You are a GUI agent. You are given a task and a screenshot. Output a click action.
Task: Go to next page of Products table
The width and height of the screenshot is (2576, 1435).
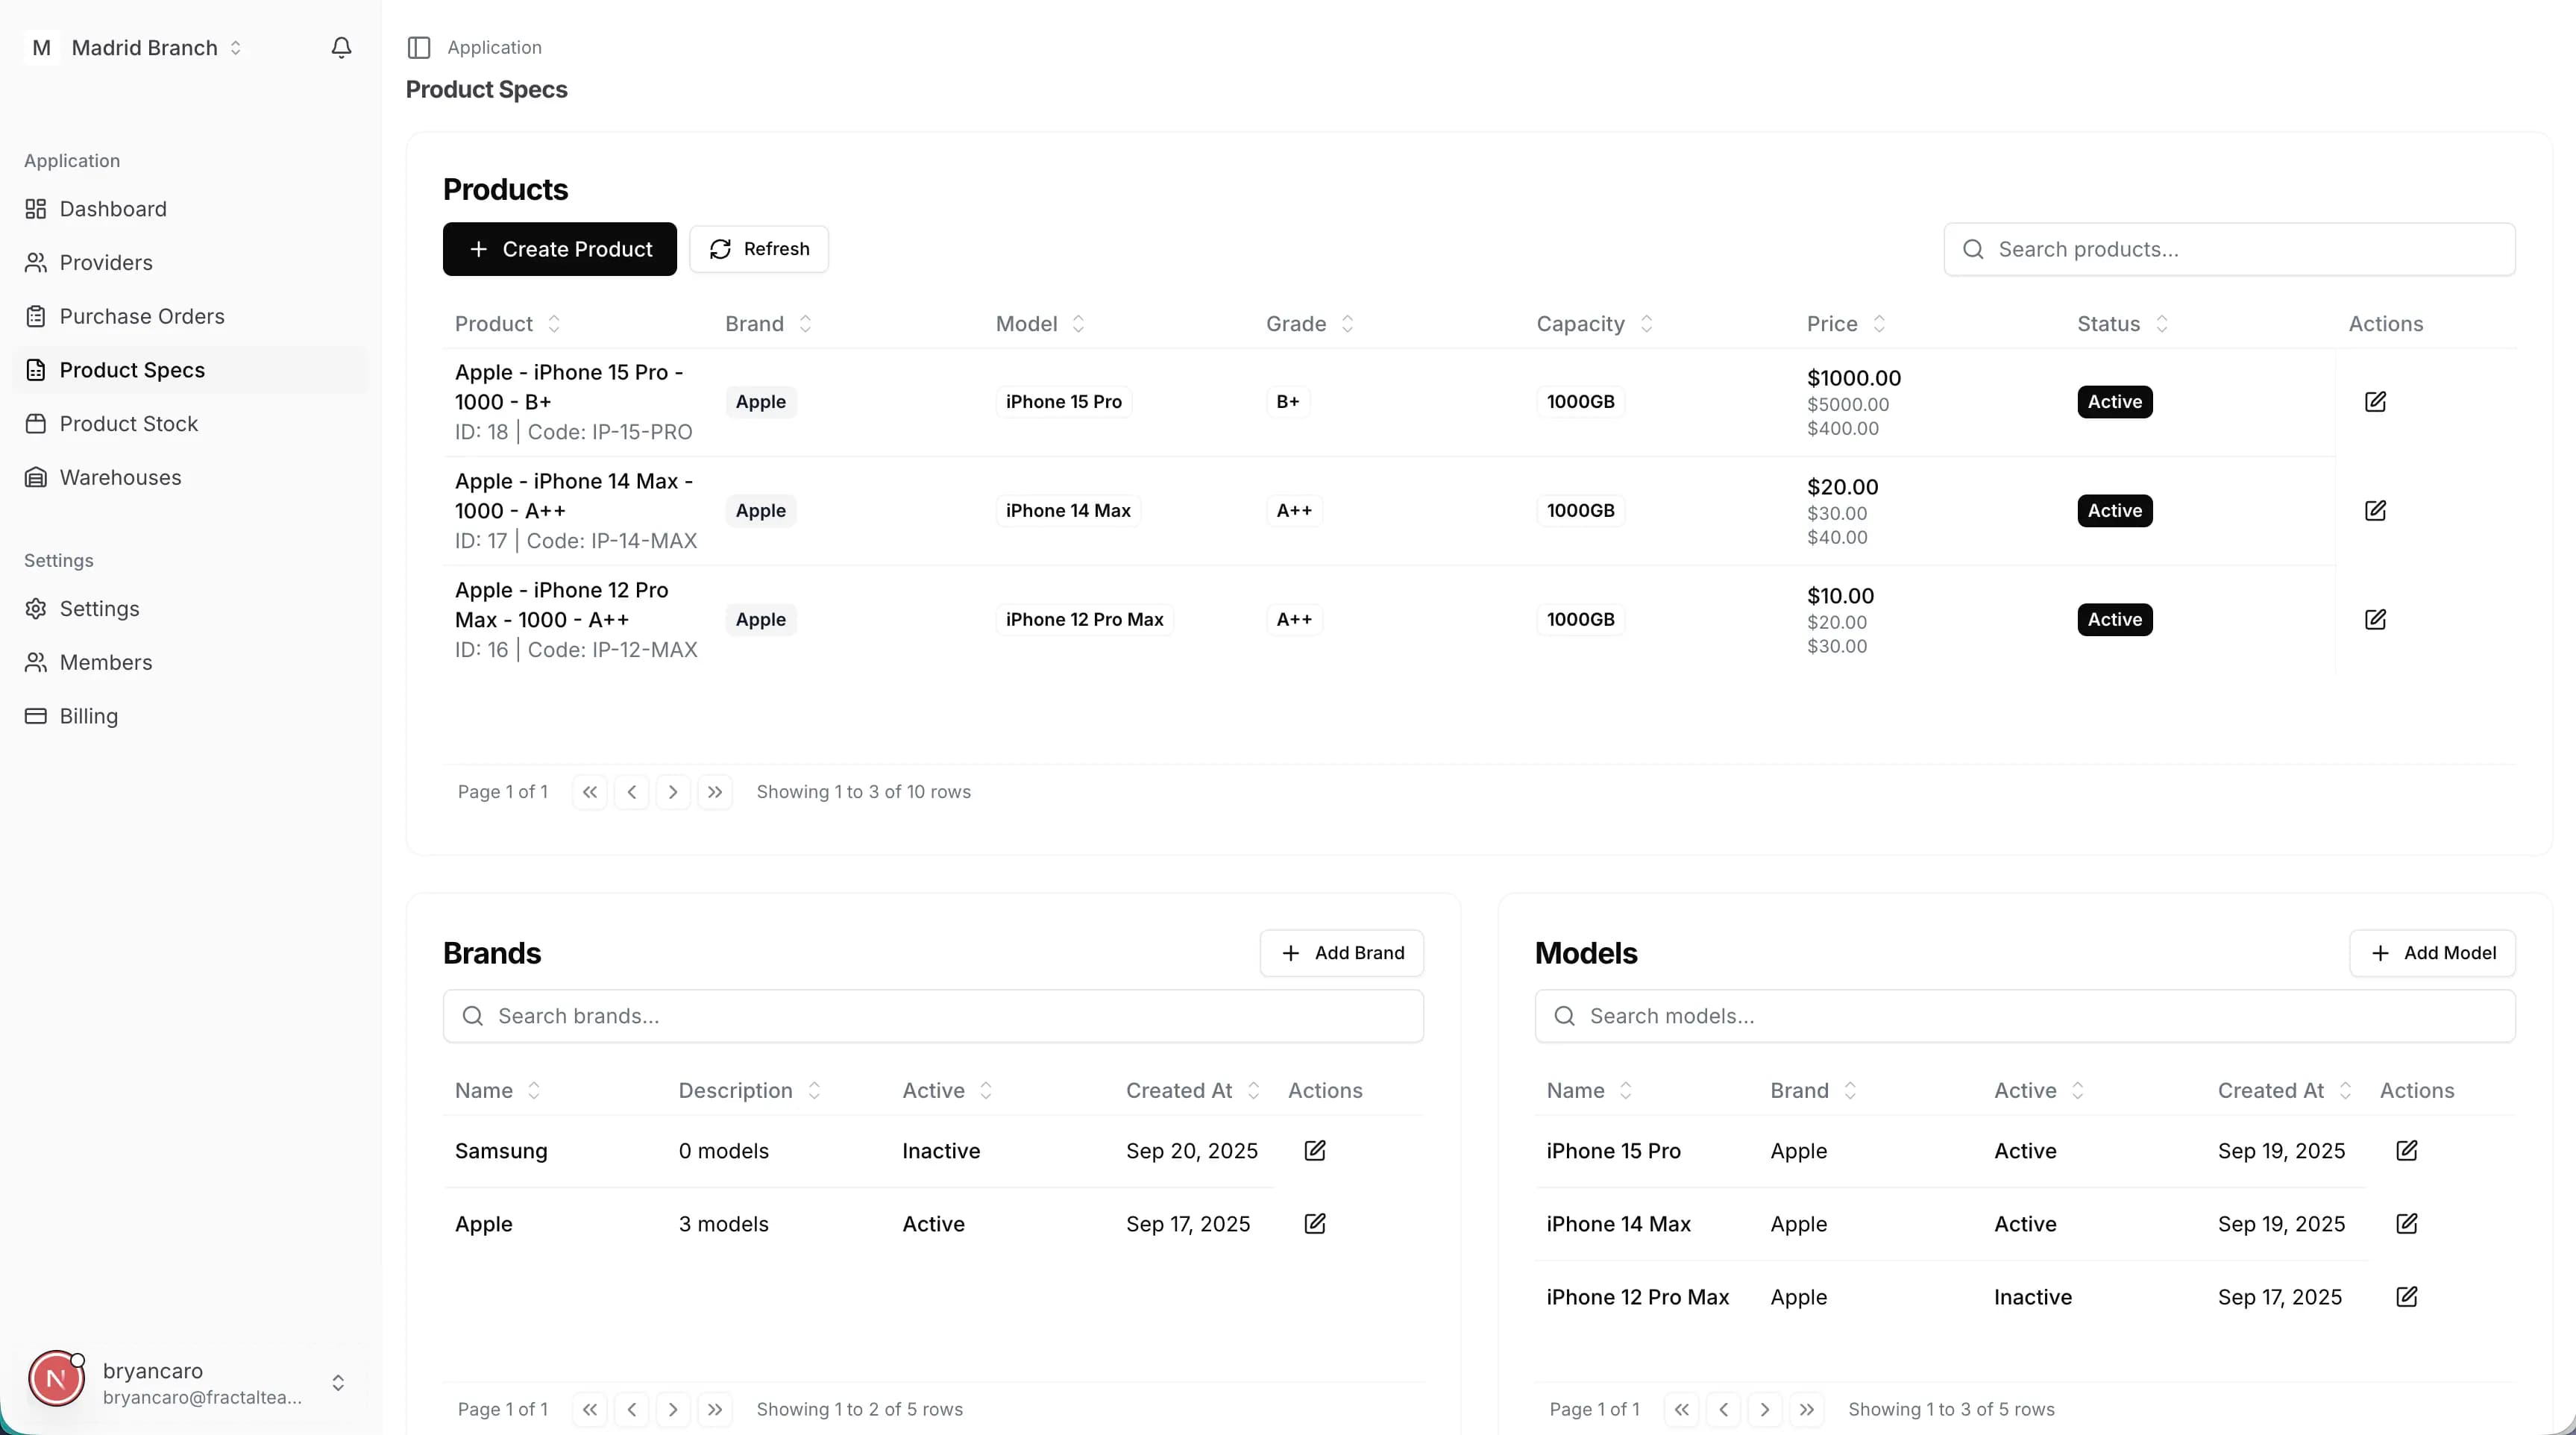[673, 792]
